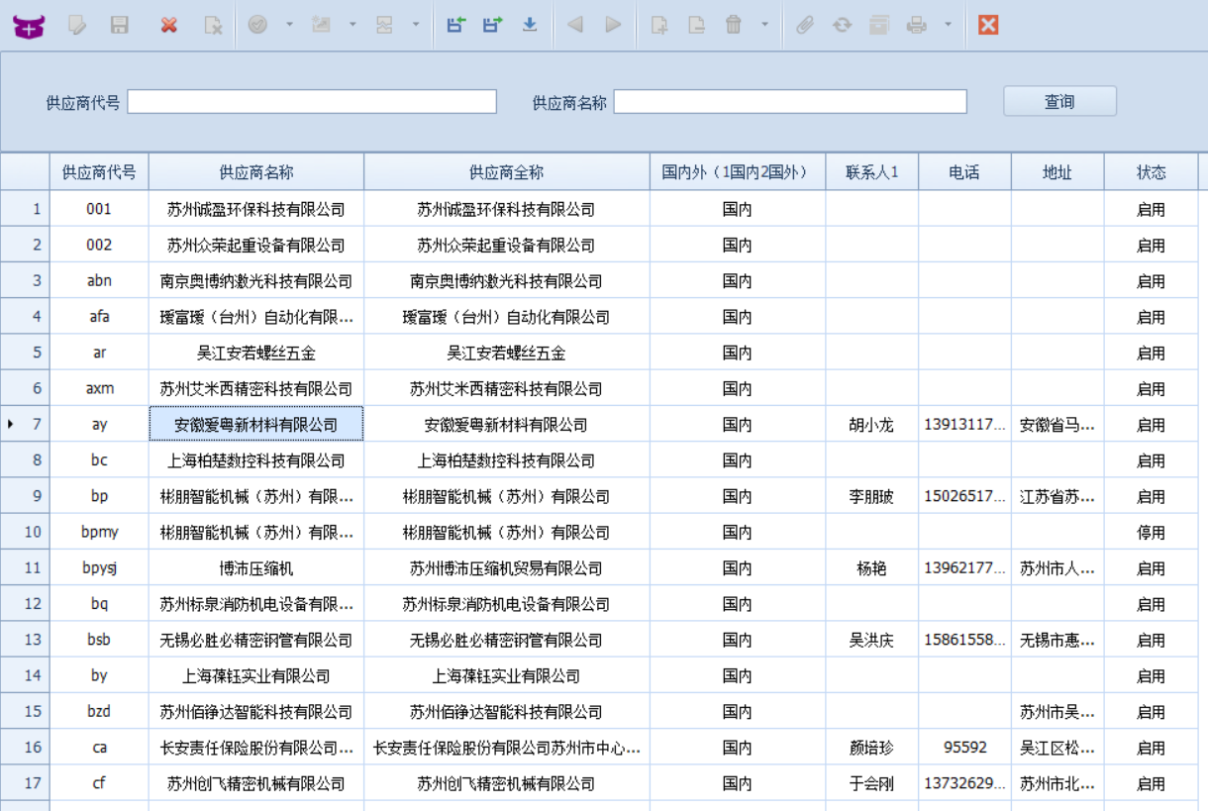Click the 联系人1 column header

coord(872,172)
